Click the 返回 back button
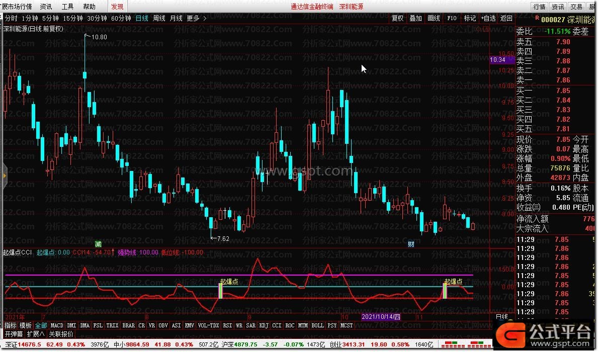Viewport: 599px width, 352px height. 506,18
